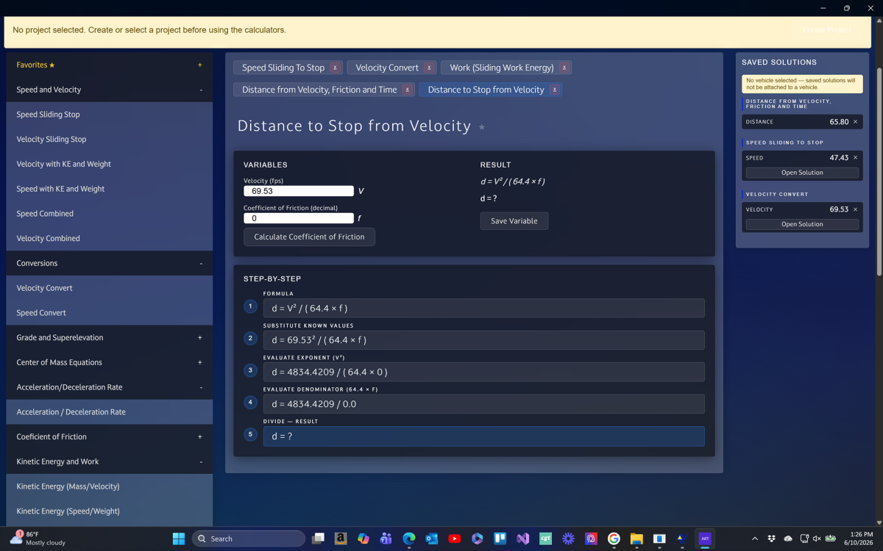
Task: Open the OneDrive cloud tray icon
Action: tap(788, 539)
